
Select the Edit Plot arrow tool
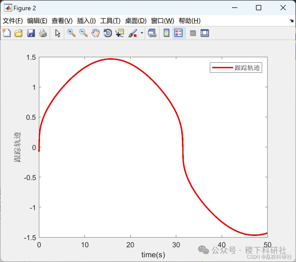[x=58, y=33]
